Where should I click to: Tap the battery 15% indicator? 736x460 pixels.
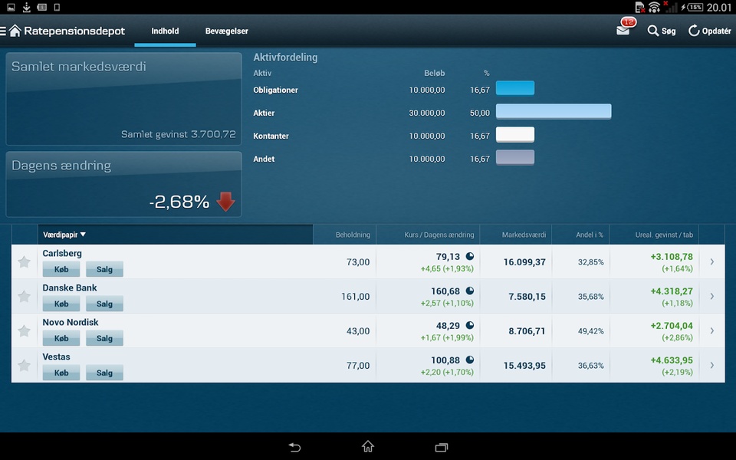click(x=693, y=7)
